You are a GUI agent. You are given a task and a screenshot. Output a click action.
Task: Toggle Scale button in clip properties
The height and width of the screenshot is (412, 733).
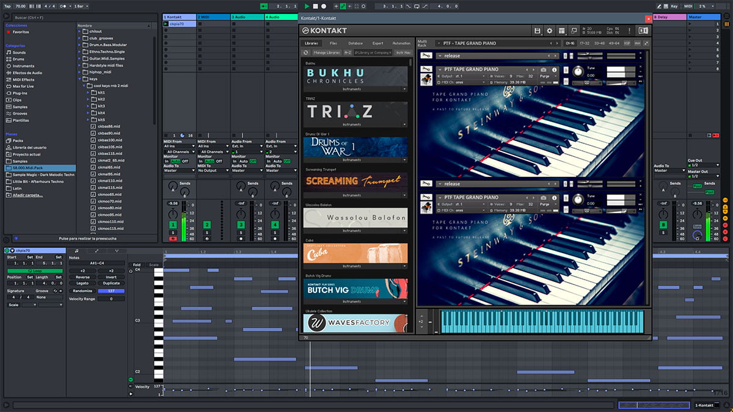coord(13,305)
